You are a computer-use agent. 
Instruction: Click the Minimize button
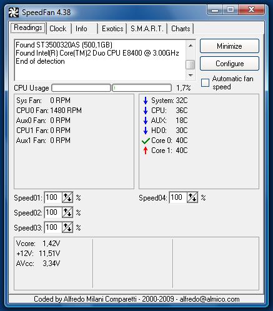(x=229, y=46)
